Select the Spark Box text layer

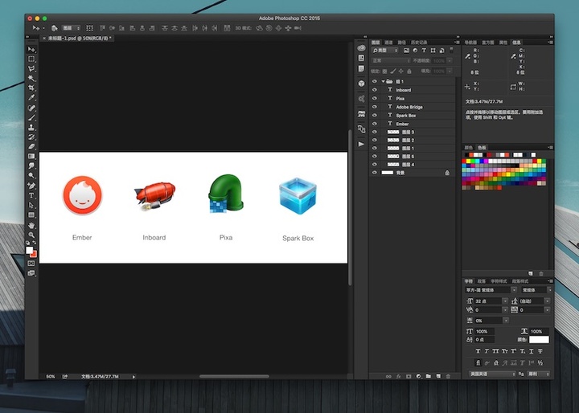406,116
